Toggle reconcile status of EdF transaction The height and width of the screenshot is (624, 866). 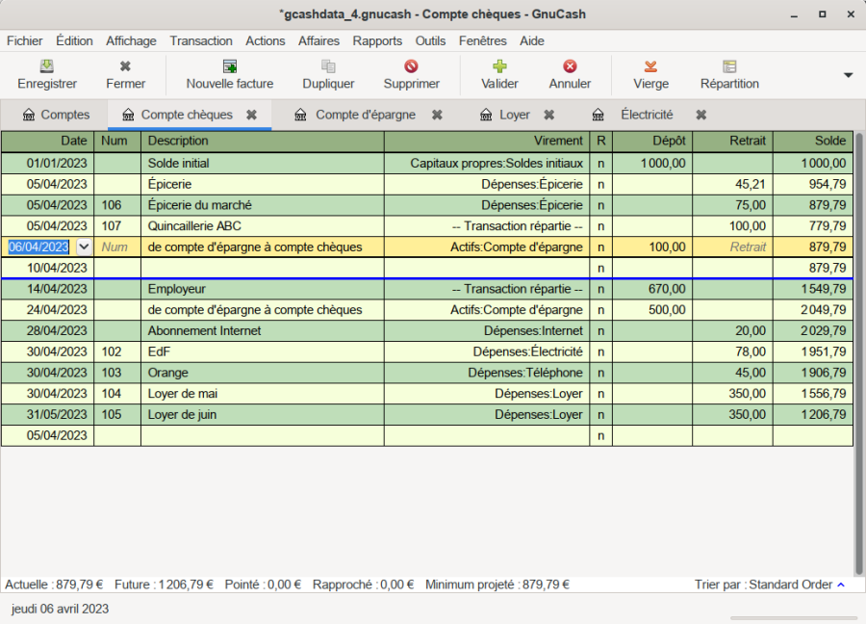[x=600, y=351]
